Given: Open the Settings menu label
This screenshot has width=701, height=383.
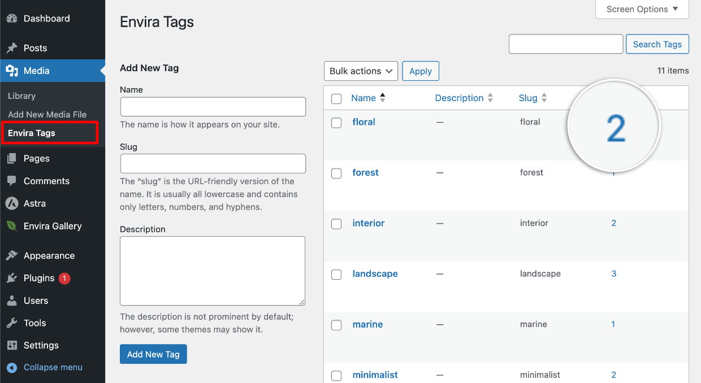Looking at the screenshot, I should [41, 345].
